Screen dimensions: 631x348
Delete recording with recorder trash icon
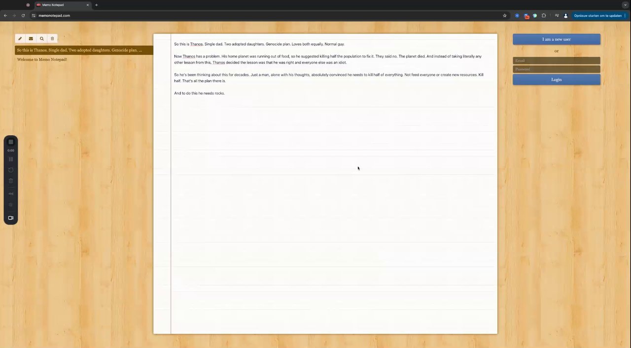11,181
